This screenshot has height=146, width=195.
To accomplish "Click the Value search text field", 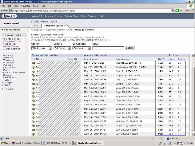I will tap(108, 48).
